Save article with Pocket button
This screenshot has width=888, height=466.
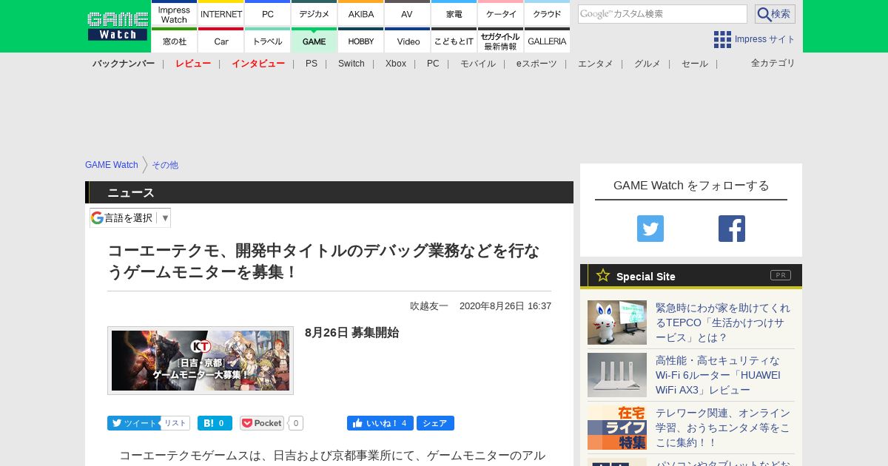(x=262, y=423)
